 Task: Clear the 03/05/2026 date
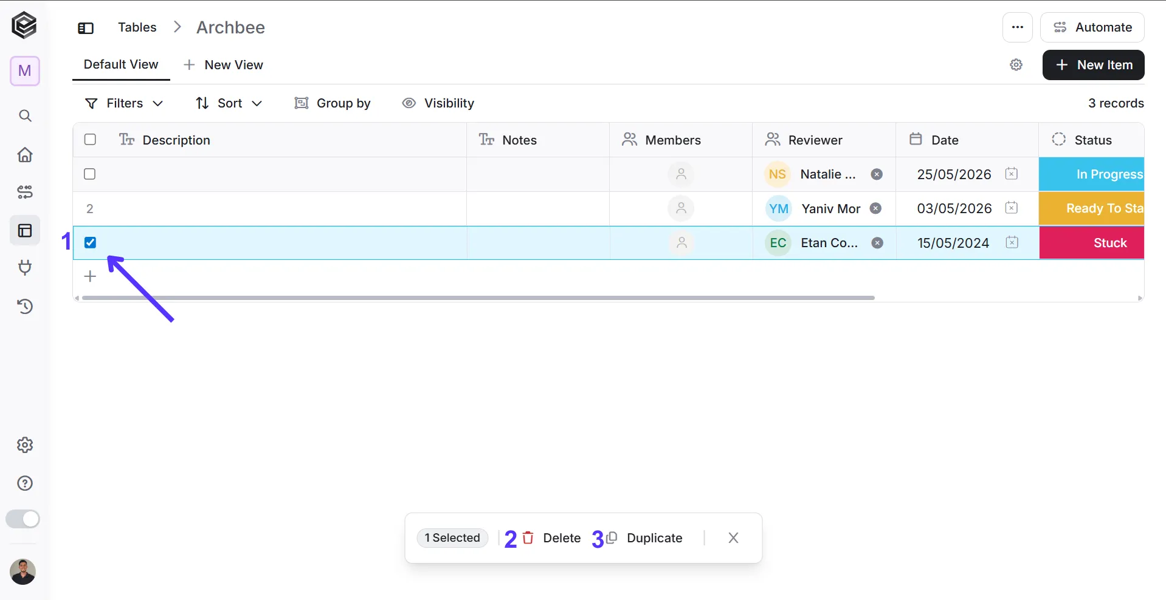coord(1012,208)
